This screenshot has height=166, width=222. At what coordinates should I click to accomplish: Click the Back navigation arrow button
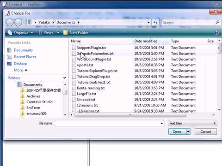click(9, 23)
